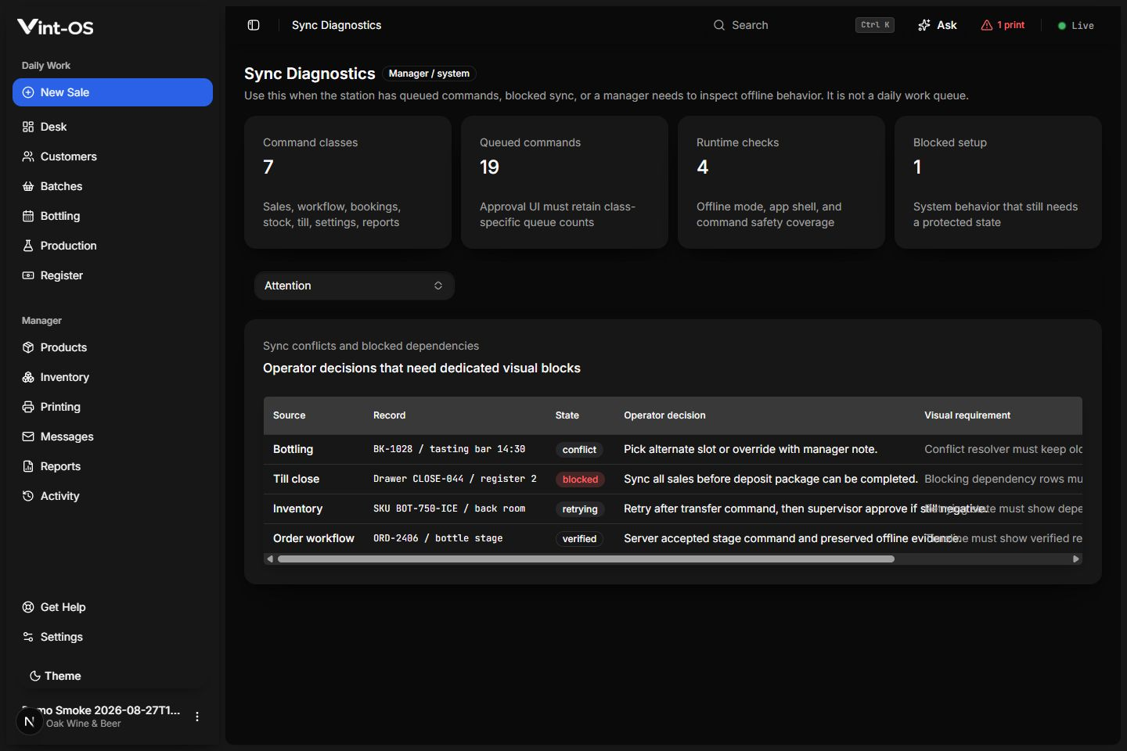Image resolution: width=1127 pixels, height=751 pixels.
Task: Select Messages in Manager menu
Action: 113,437
